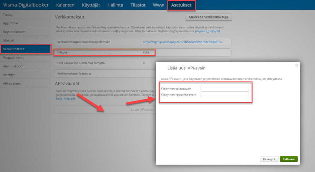The image size is (315, 172).
Task: Click the Kyllä value in Näkyvä row
Action: [146, 52]
